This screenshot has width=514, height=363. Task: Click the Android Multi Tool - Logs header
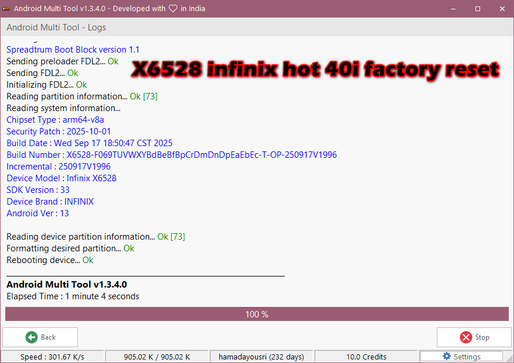(56, 27)
